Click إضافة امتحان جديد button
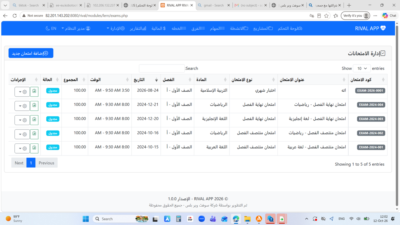The image size is (400, 225). click(31, 53)
